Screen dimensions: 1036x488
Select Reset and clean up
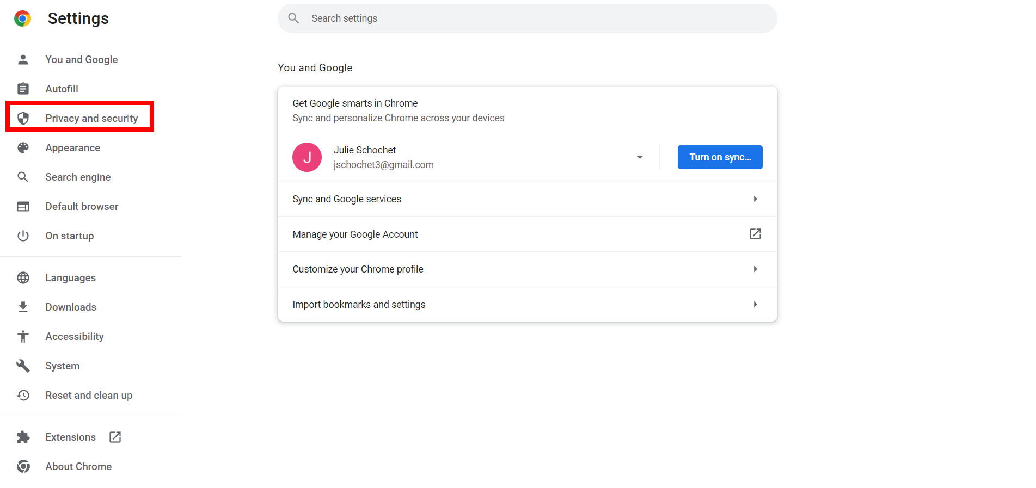click(89, 395)
